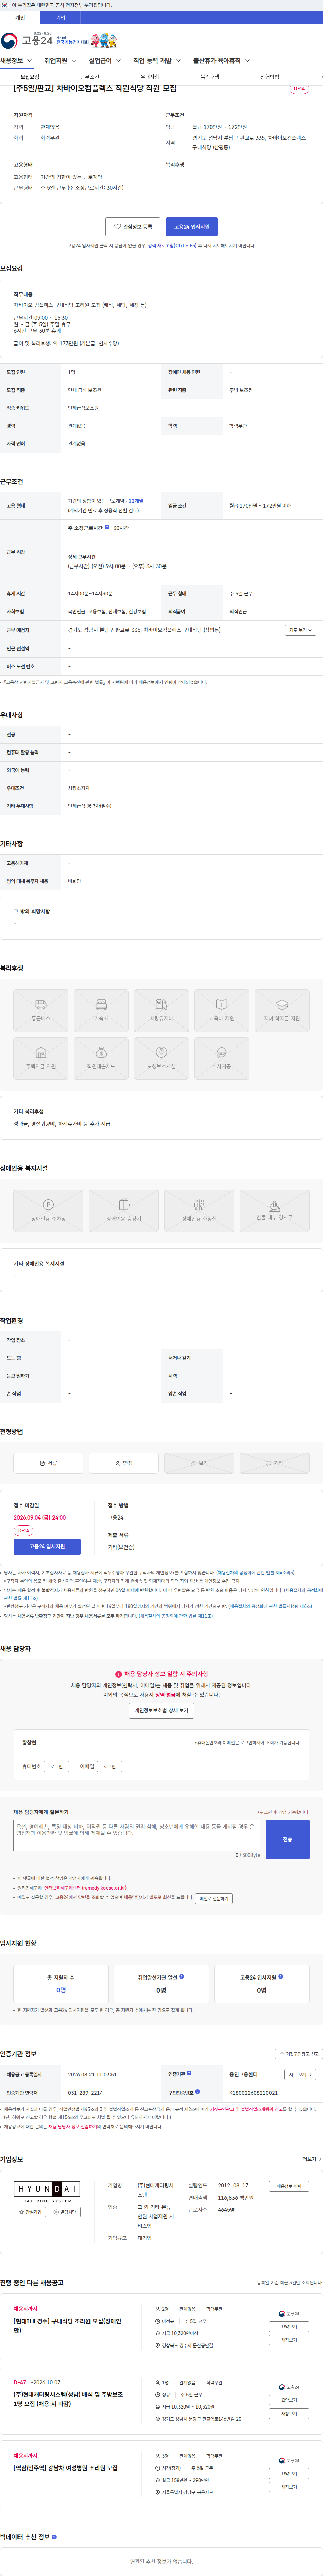Image resolution: width=323 pixels, height=2576 pixels.
Task: Jump to the 모집요강 section tab
Action: click(x=30, y=77)
